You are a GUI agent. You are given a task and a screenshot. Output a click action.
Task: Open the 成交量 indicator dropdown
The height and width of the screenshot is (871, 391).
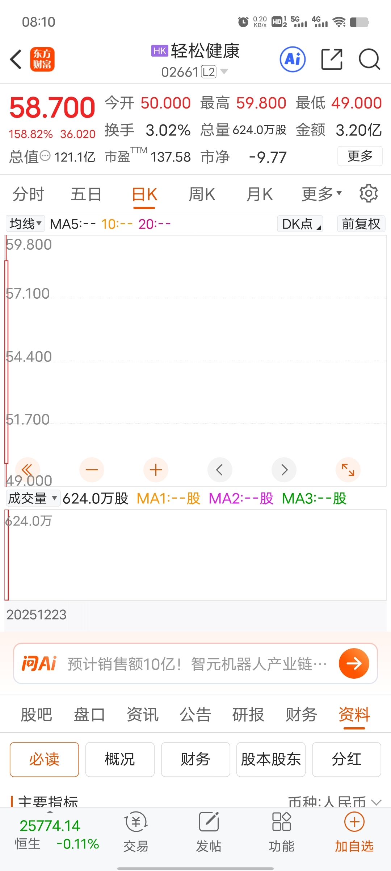(33, 498)
